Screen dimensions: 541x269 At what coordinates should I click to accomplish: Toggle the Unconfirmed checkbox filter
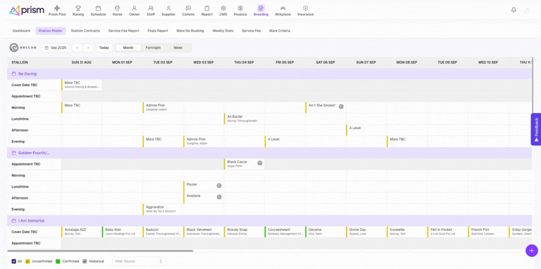pyautogui.click(x=28, y=261)
